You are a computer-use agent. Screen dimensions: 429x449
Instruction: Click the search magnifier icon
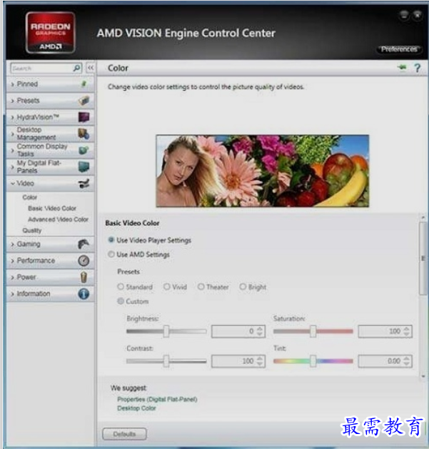[76, 68]
